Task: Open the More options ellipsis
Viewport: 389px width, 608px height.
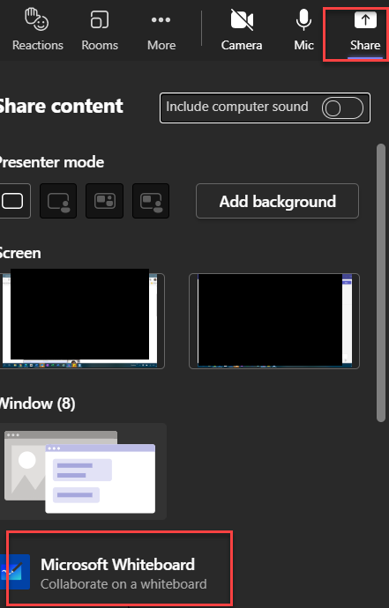Action: [161, 19]
